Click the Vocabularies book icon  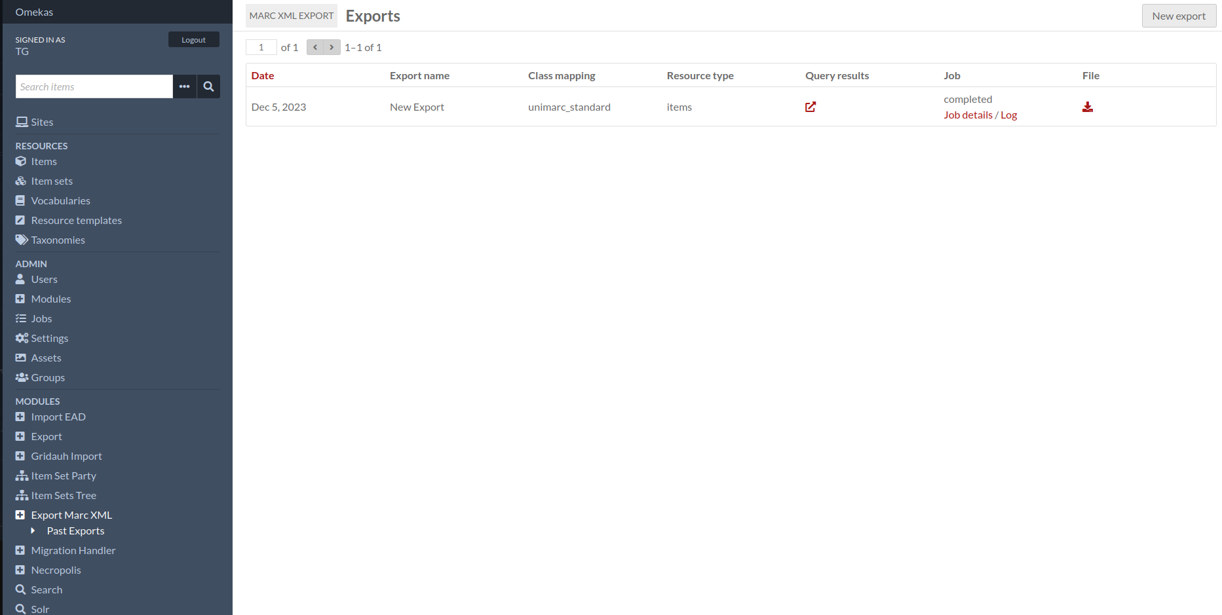click(x=20, y=200)
